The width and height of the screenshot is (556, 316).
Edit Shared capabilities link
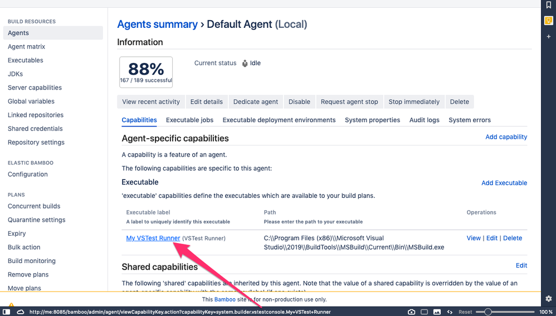pyautogui.click(x=521, y=265)
